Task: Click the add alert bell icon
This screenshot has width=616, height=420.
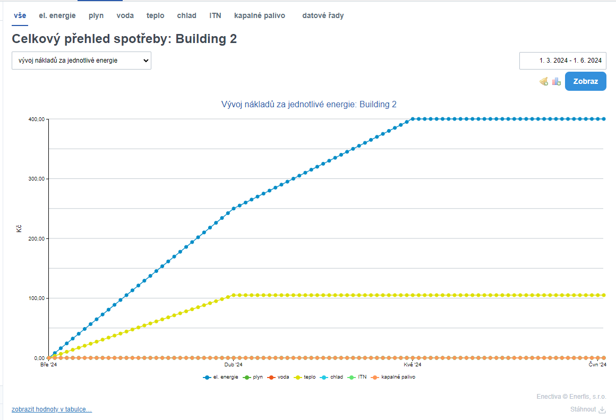Action: [544, 81]
